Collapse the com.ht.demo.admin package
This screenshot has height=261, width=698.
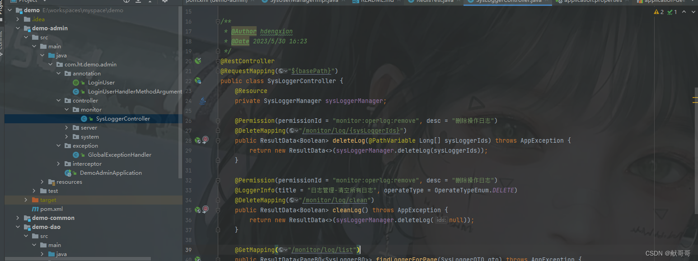(x=51, y=65)
